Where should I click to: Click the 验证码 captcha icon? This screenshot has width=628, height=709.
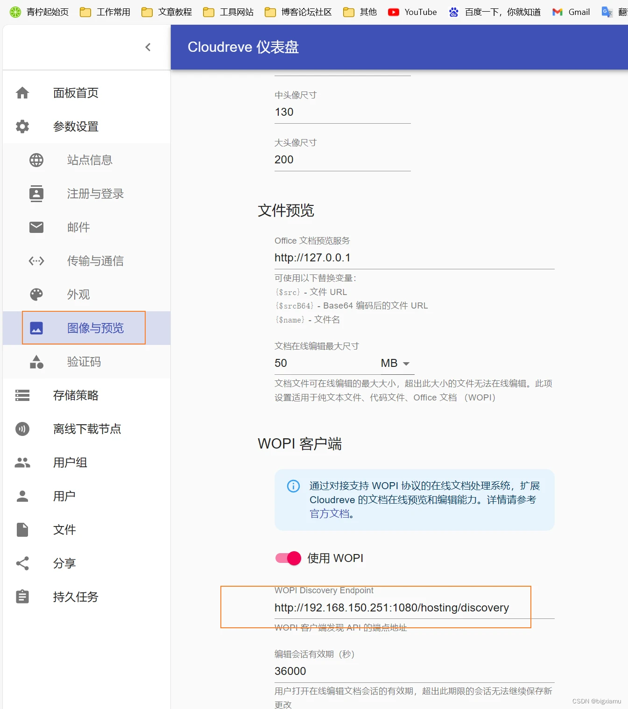click(x=36, y=362)
